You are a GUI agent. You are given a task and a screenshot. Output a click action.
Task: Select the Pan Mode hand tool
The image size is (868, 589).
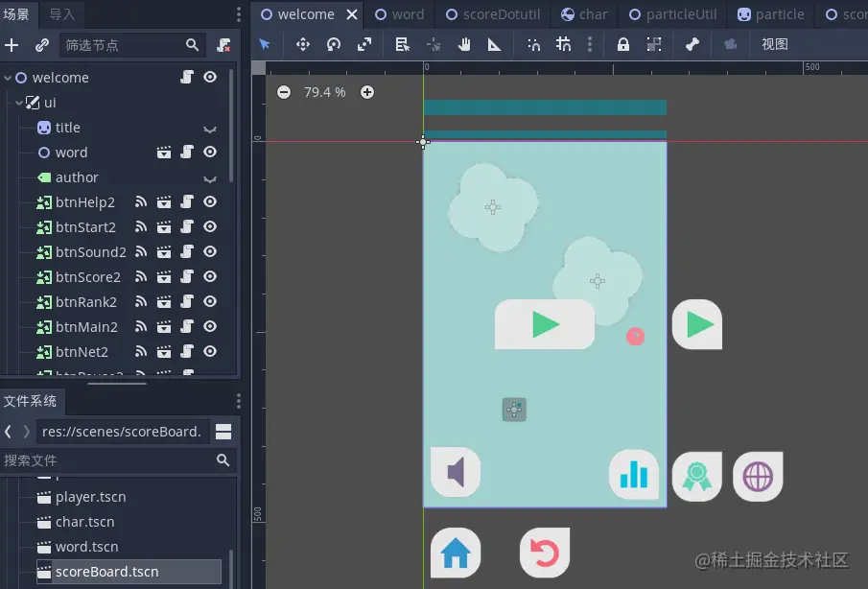coord(464,44)
